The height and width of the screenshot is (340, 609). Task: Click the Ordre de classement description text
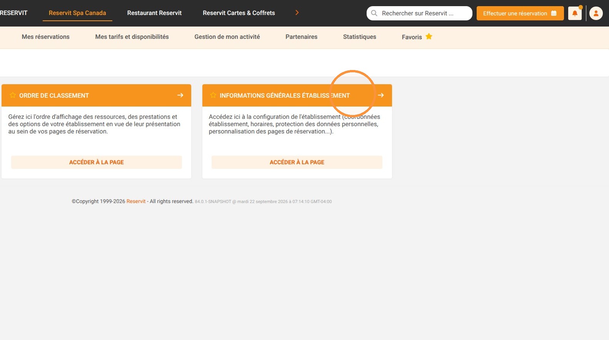pos(94,124)
